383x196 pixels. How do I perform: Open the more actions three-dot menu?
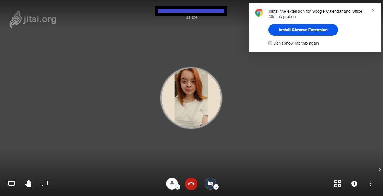(371, 184)
